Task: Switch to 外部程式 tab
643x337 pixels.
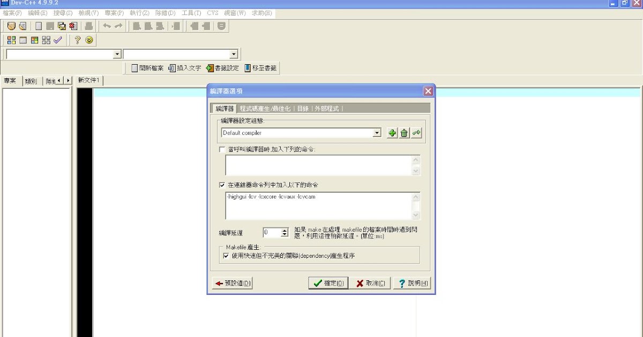Action: [327, 108]
